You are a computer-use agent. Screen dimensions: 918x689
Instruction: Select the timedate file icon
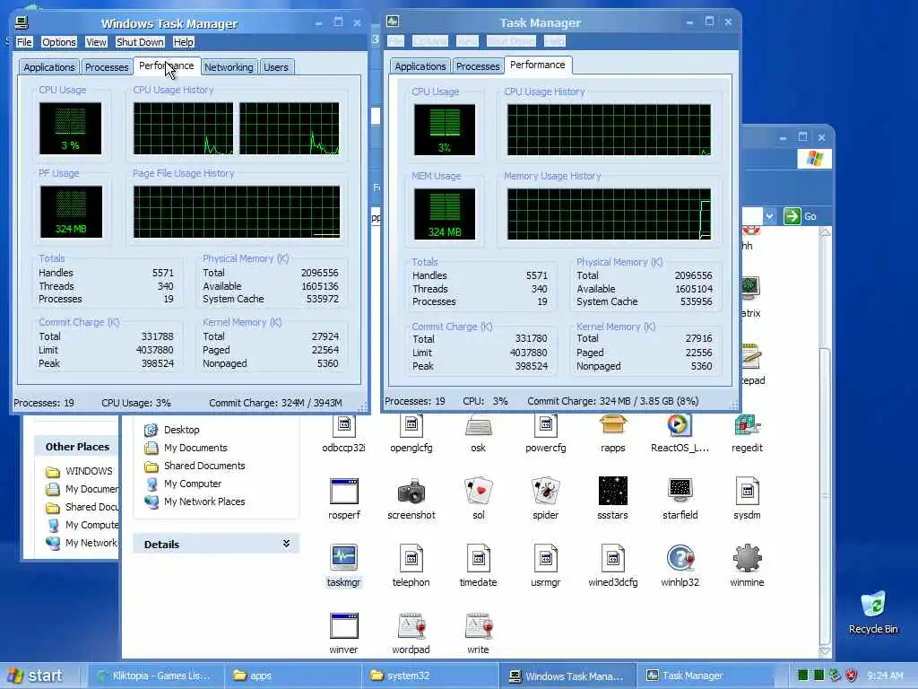(479, 558)
